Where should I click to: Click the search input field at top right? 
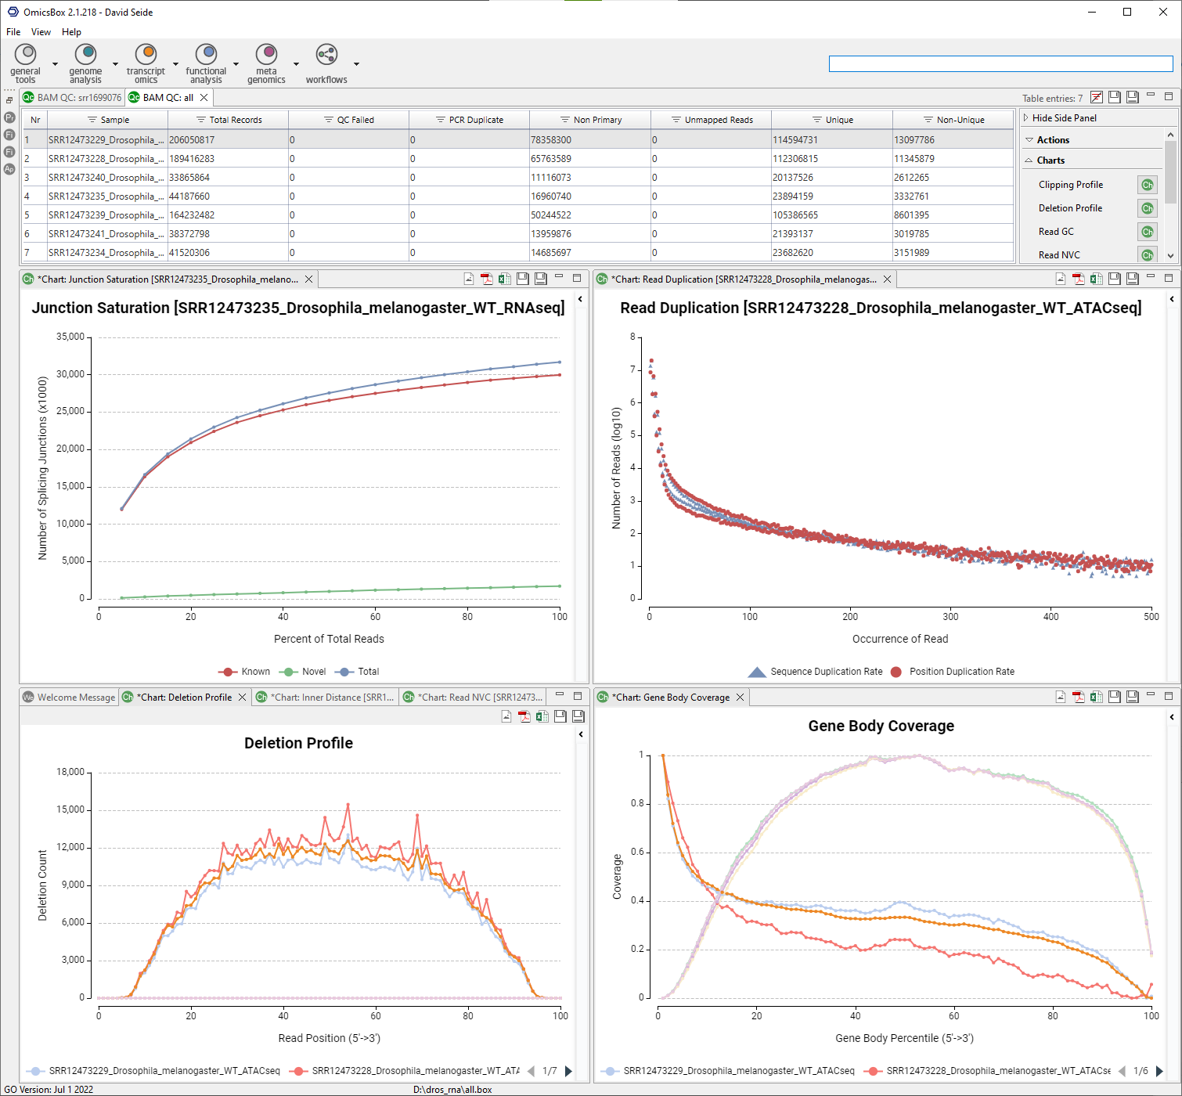click(1000, 64)
